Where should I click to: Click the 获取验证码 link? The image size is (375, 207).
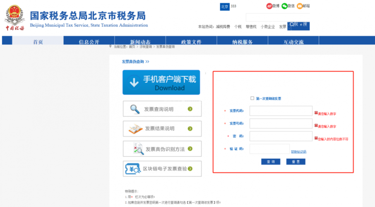298,152
